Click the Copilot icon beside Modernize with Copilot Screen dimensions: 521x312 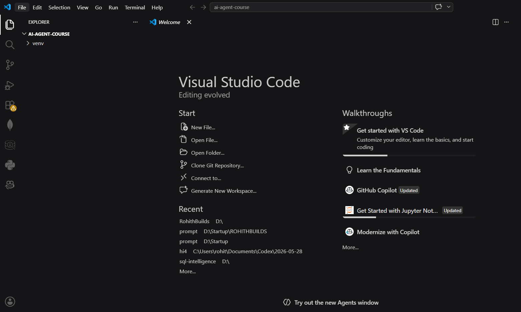(349, 231)
